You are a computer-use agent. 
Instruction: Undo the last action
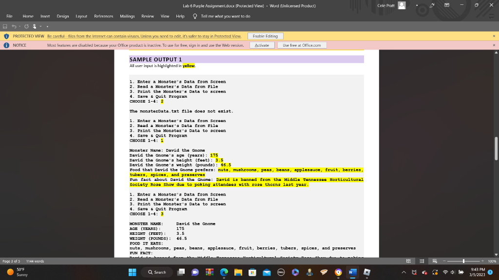(x=14, y=26)
